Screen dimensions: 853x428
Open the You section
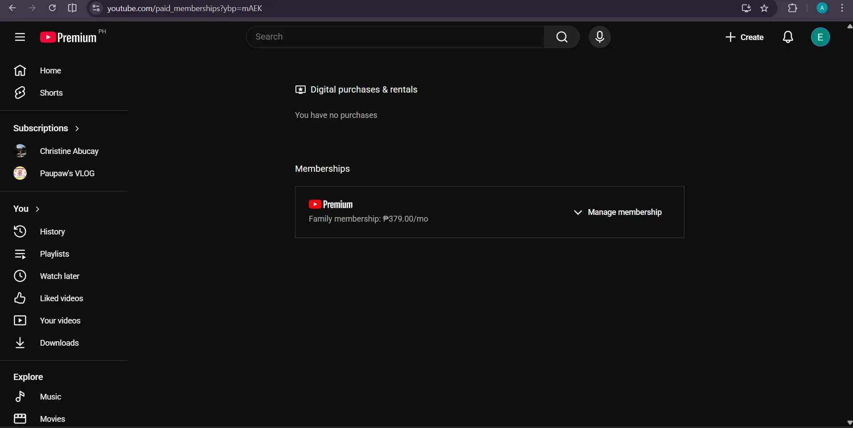pyautogui.click(x=27, y=209)
